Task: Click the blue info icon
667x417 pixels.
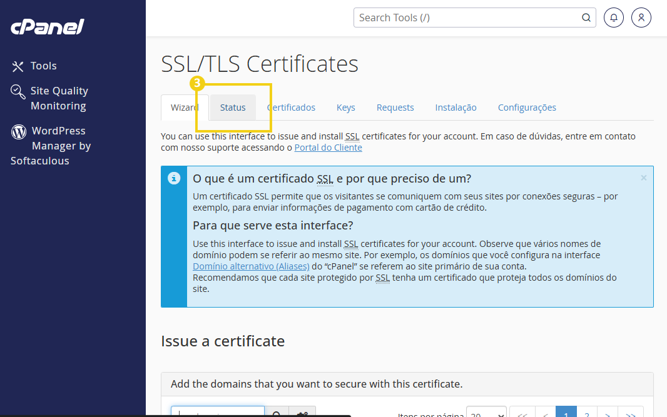Action: pos(173,178)
